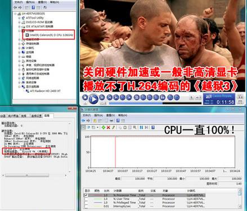Click the pen Highlight icon in monitor toolbar

pyautogui.click(x=113, y=128)
